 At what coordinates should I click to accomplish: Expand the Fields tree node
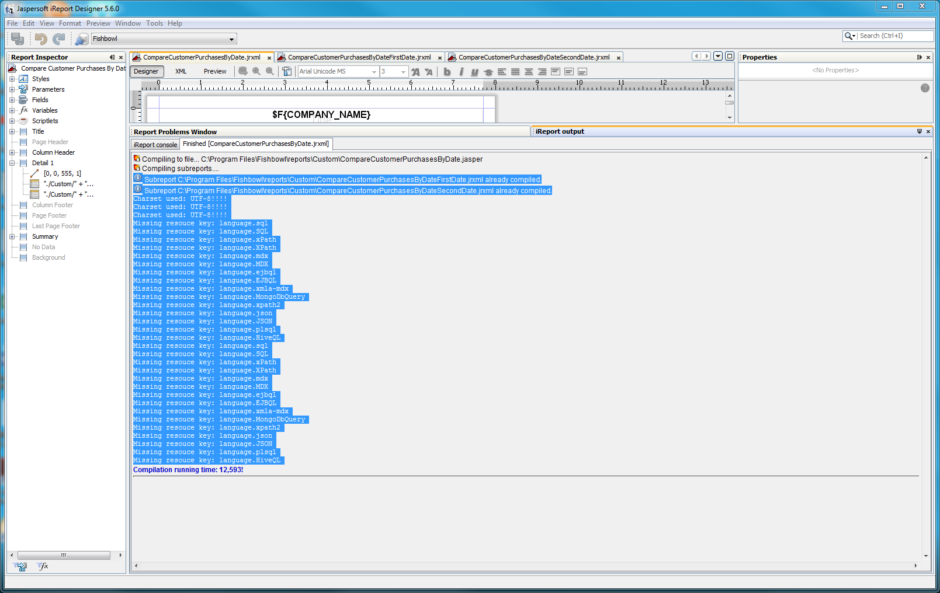tap(12, 100)
